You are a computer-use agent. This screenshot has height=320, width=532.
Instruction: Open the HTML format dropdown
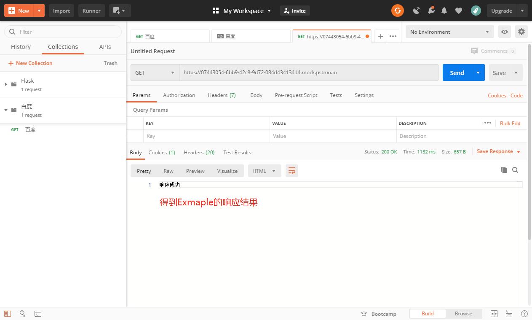click(264, 171)
